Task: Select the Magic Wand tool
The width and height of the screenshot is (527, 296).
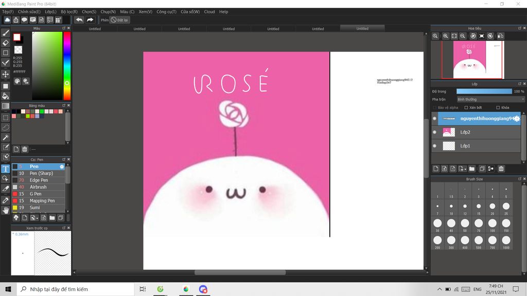Action: tap(5, 137)
